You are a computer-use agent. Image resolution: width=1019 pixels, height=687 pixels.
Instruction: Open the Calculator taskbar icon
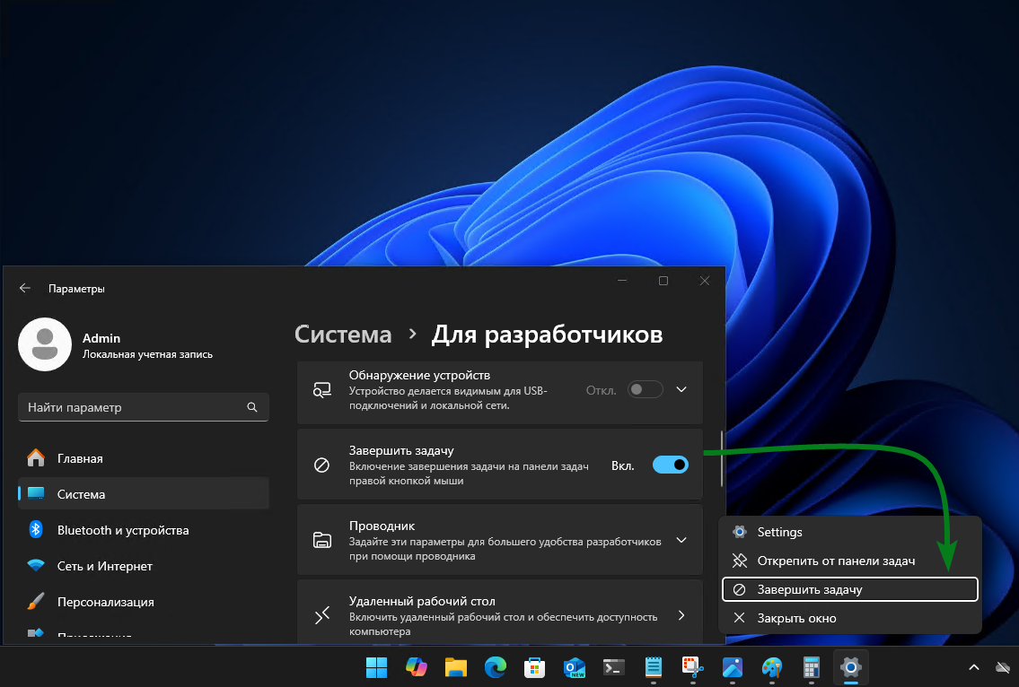(812, 667)
